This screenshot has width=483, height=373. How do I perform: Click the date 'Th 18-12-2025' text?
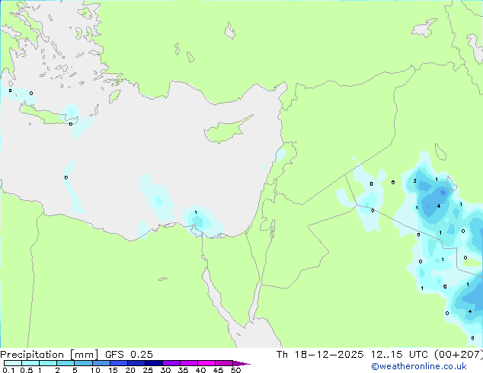(320, 355)
